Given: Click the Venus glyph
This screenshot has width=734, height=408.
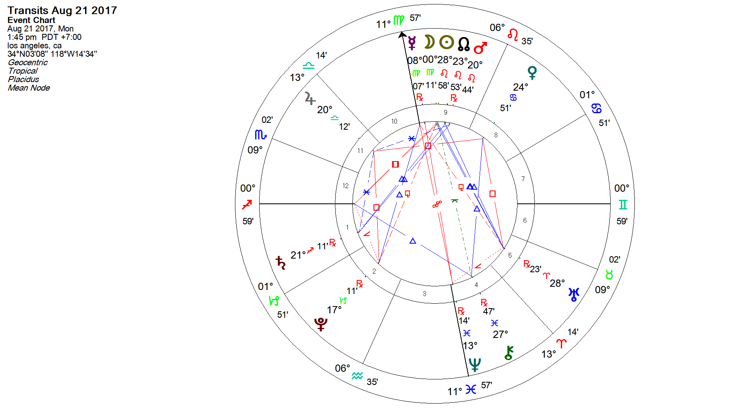Looking at the screenshot, I should (x=532, y=72).
